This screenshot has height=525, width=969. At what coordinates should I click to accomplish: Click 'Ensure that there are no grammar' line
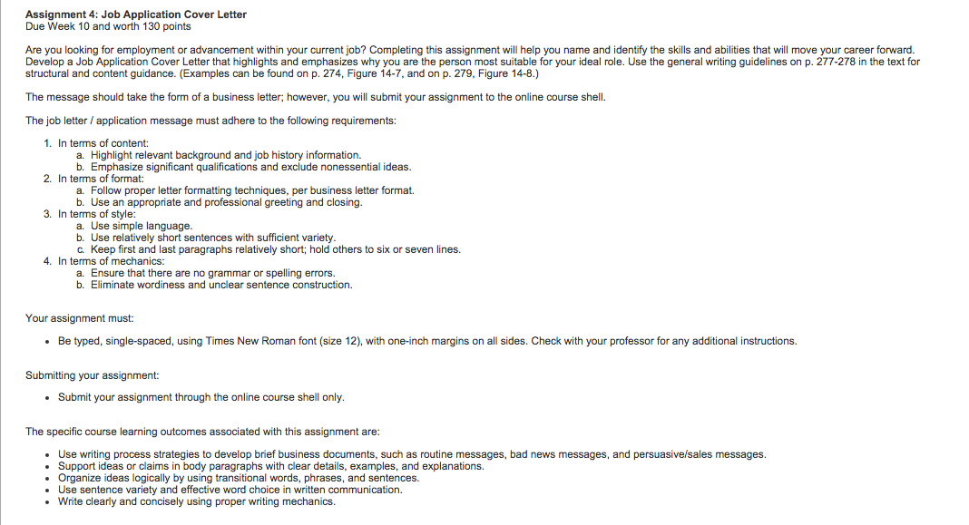213,273
